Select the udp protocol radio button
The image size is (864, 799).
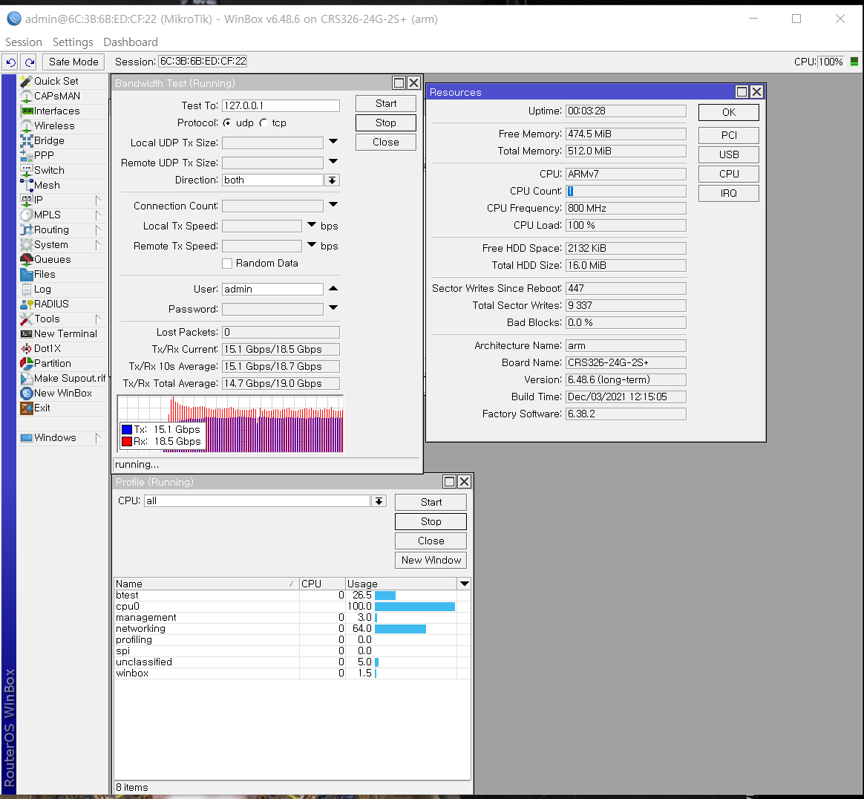(x=227, y=123)
